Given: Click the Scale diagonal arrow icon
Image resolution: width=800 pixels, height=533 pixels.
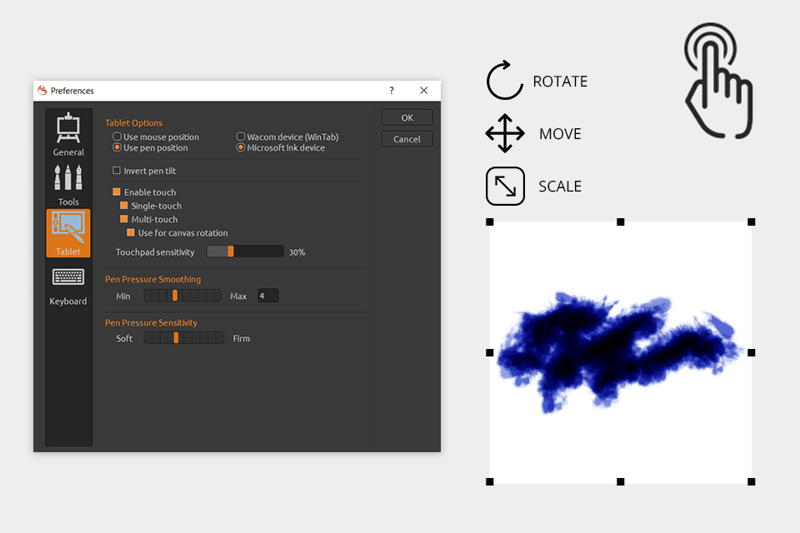Looking at the screenshot, I should tap(505, 187).
